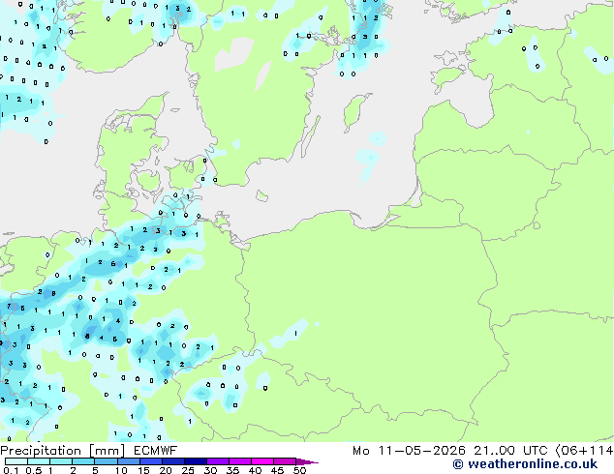Select the 40–45 mm magenta legend swatch

(x=262, y=461)
